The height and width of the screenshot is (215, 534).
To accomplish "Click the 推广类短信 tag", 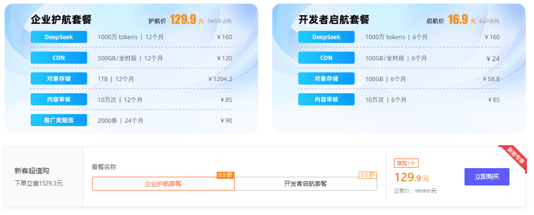I will pos(59,120).
